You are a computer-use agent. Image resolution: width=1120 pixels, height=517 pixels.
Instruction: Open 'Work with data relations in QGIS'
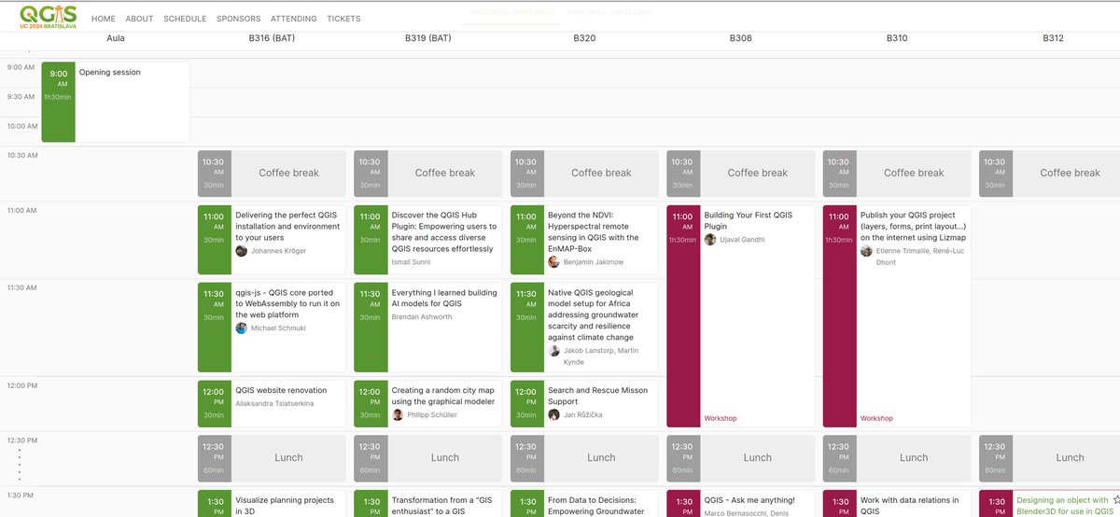[x=897, y=503]
